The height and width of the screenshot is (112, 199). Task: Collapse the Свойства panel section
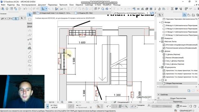pyautogui.click(x=158, y=95)
